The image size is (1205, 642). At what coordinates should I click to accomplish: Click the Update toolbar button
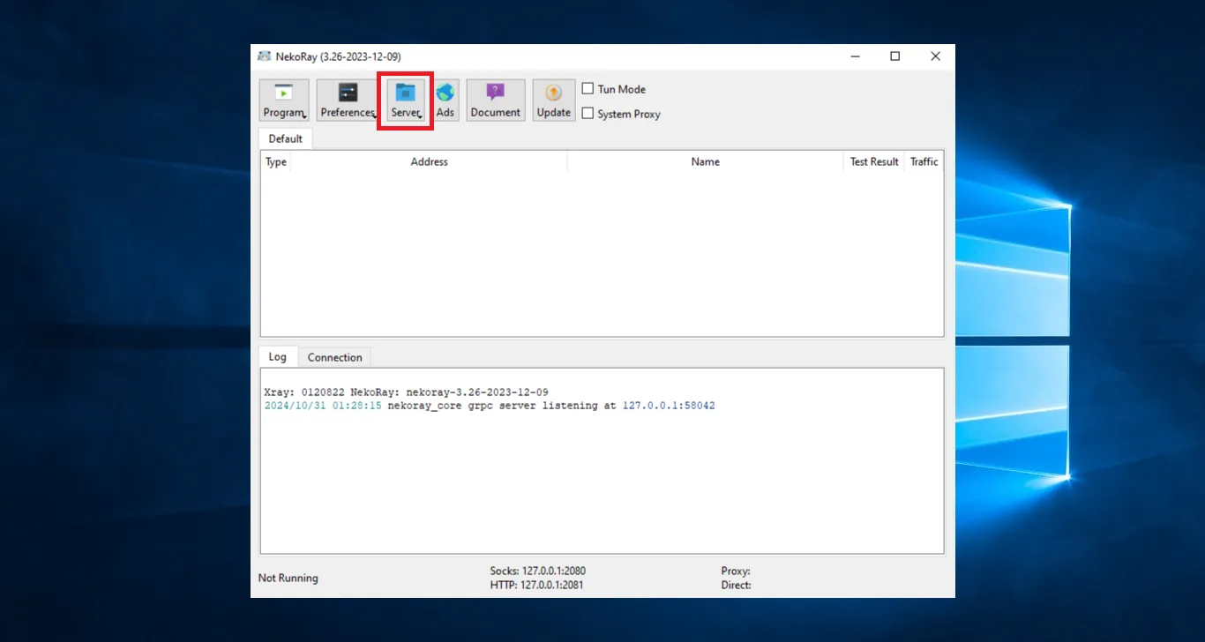click(x=554, y=100)
